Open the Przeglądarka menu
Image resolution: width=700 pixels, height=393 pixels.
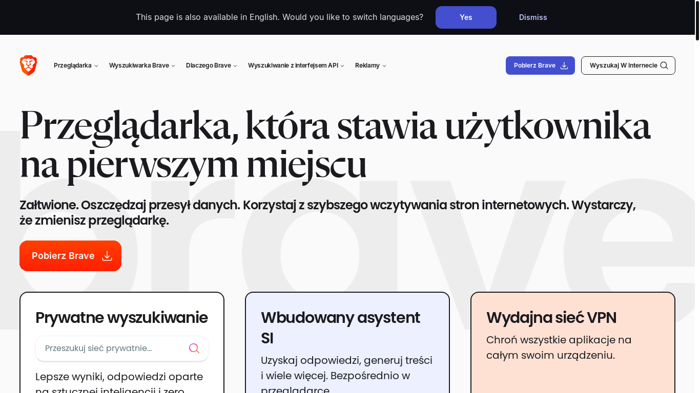point(76,65)
